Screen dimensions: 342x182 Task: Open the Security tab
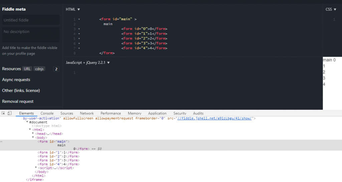tap(180, 113)
